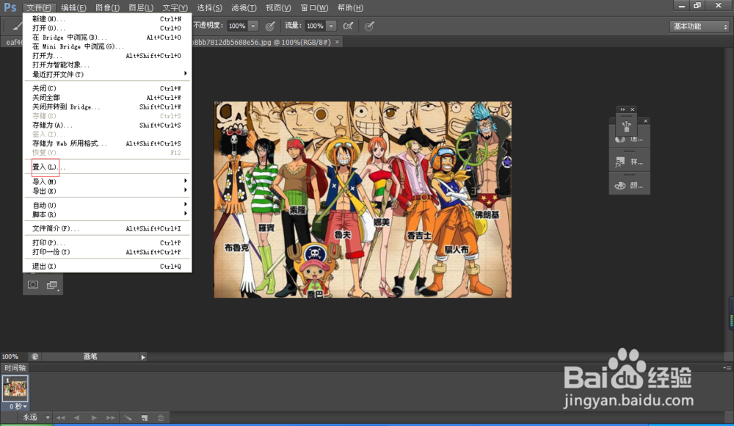This screenshot has width=734, height=426.
Task: Click the tween animation frames icon
Action: (128, 418)
